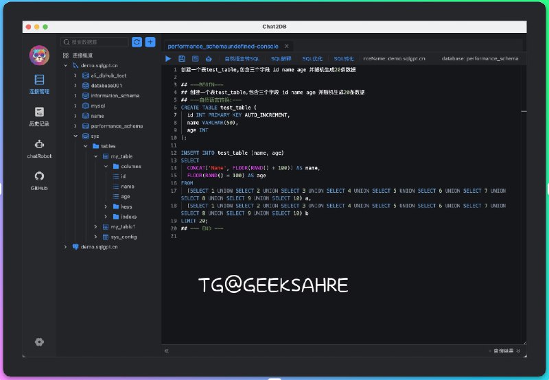Click the save icon in console toolbar
The height and width of the screenshot is (380, 549).
182,59
